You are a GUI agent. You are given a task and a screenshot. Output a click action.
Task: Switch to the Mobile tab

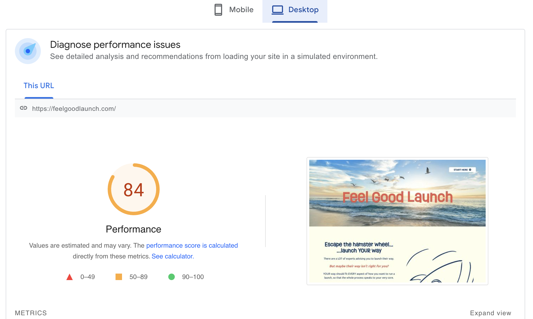[x=234, y=10]
